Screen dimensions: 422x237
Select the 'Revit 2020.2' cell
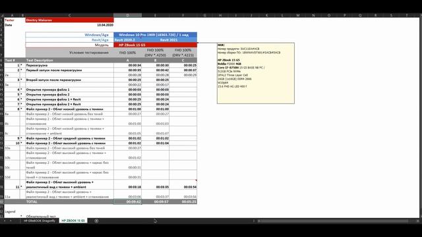127,39
